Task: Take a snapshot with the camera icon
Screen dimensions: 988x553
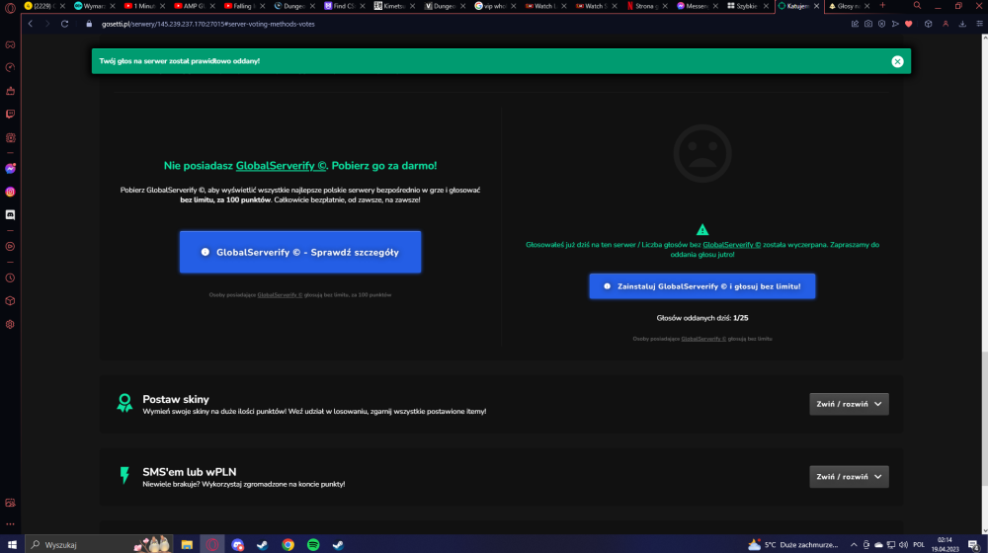Action: pyautogui.click(x=868, y=24)
